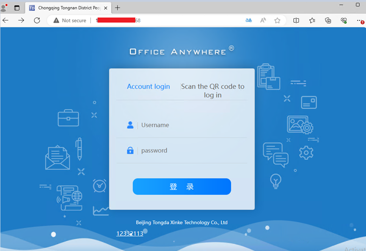Open the favorites list icon
366x251 pixels.
[312, 20]
